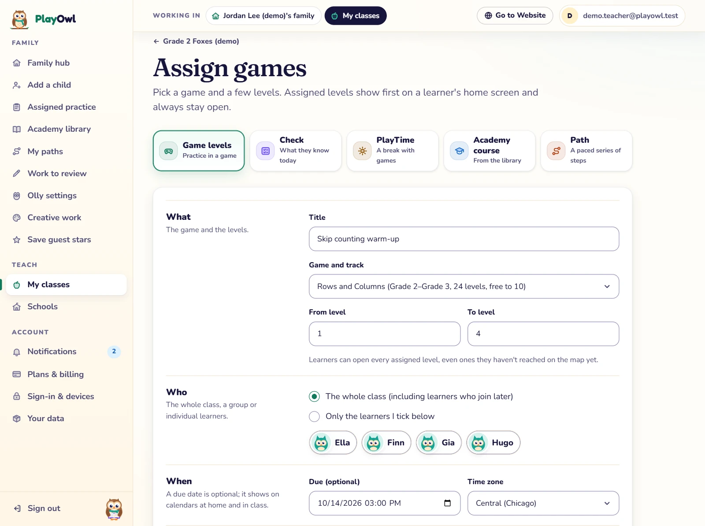705x526 pixels.
Task: Click the Work to review pencil icon
Action: point(17,174)
